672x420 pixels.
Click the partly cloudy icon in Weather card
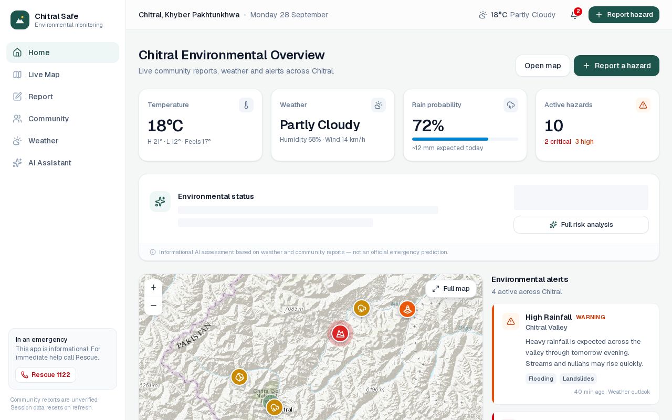379,105
